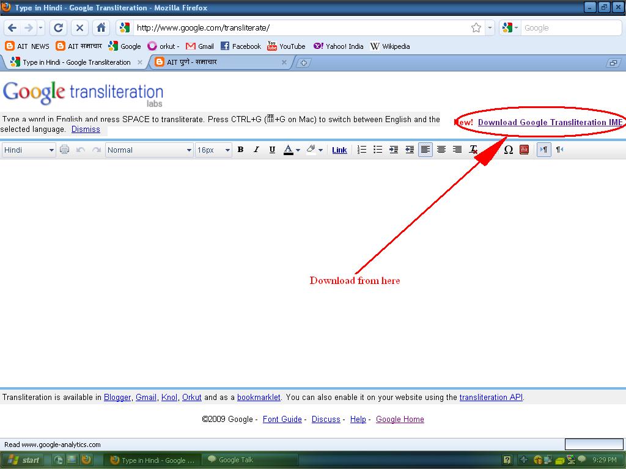Image resolution: width=626 pixels, height=469 pixels.
Task: Open a new tab with plus button
Action: click(304, 63)
